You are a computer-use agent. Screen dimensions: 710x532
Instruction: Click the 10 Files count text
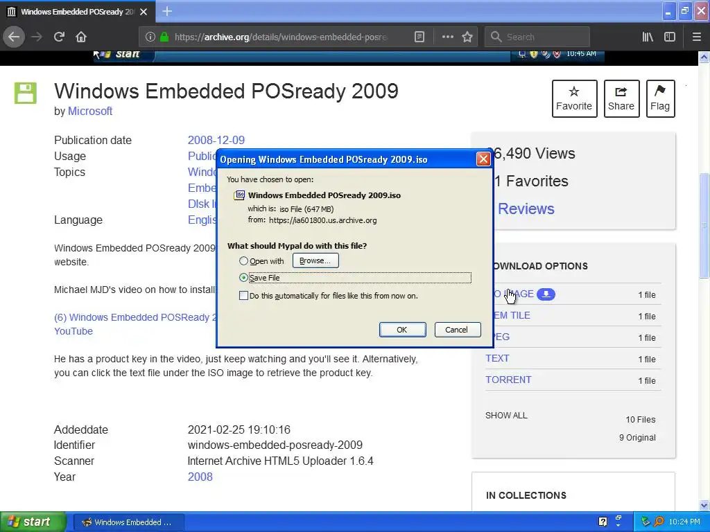[640, 419]
